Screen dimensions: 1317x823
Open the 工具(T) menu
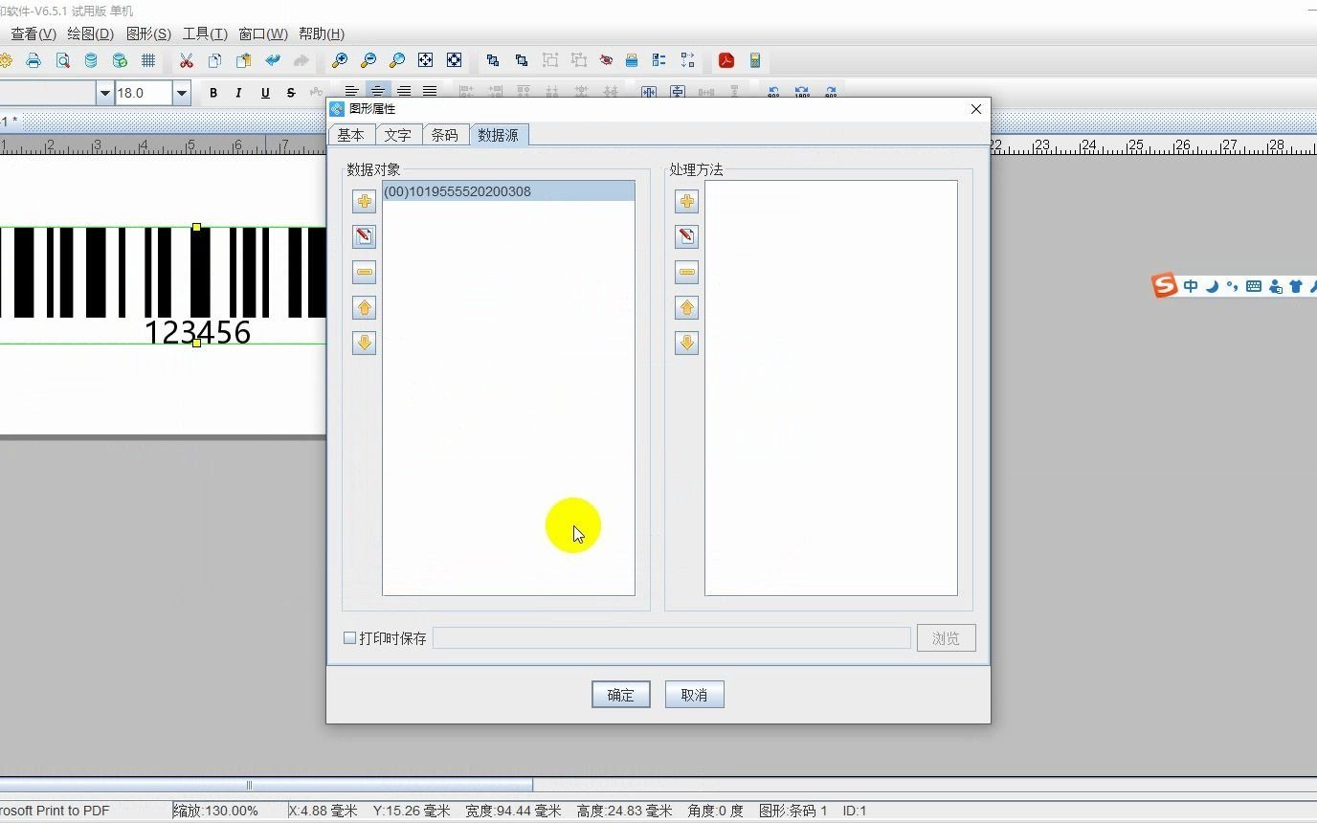tap(205, 33)
